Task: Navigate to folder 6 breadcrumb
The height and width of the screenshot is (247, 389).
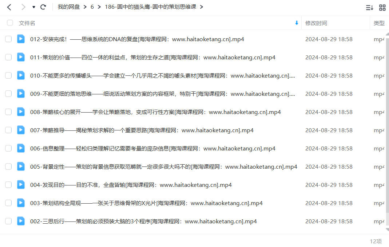Action: (x=92, y=7)
